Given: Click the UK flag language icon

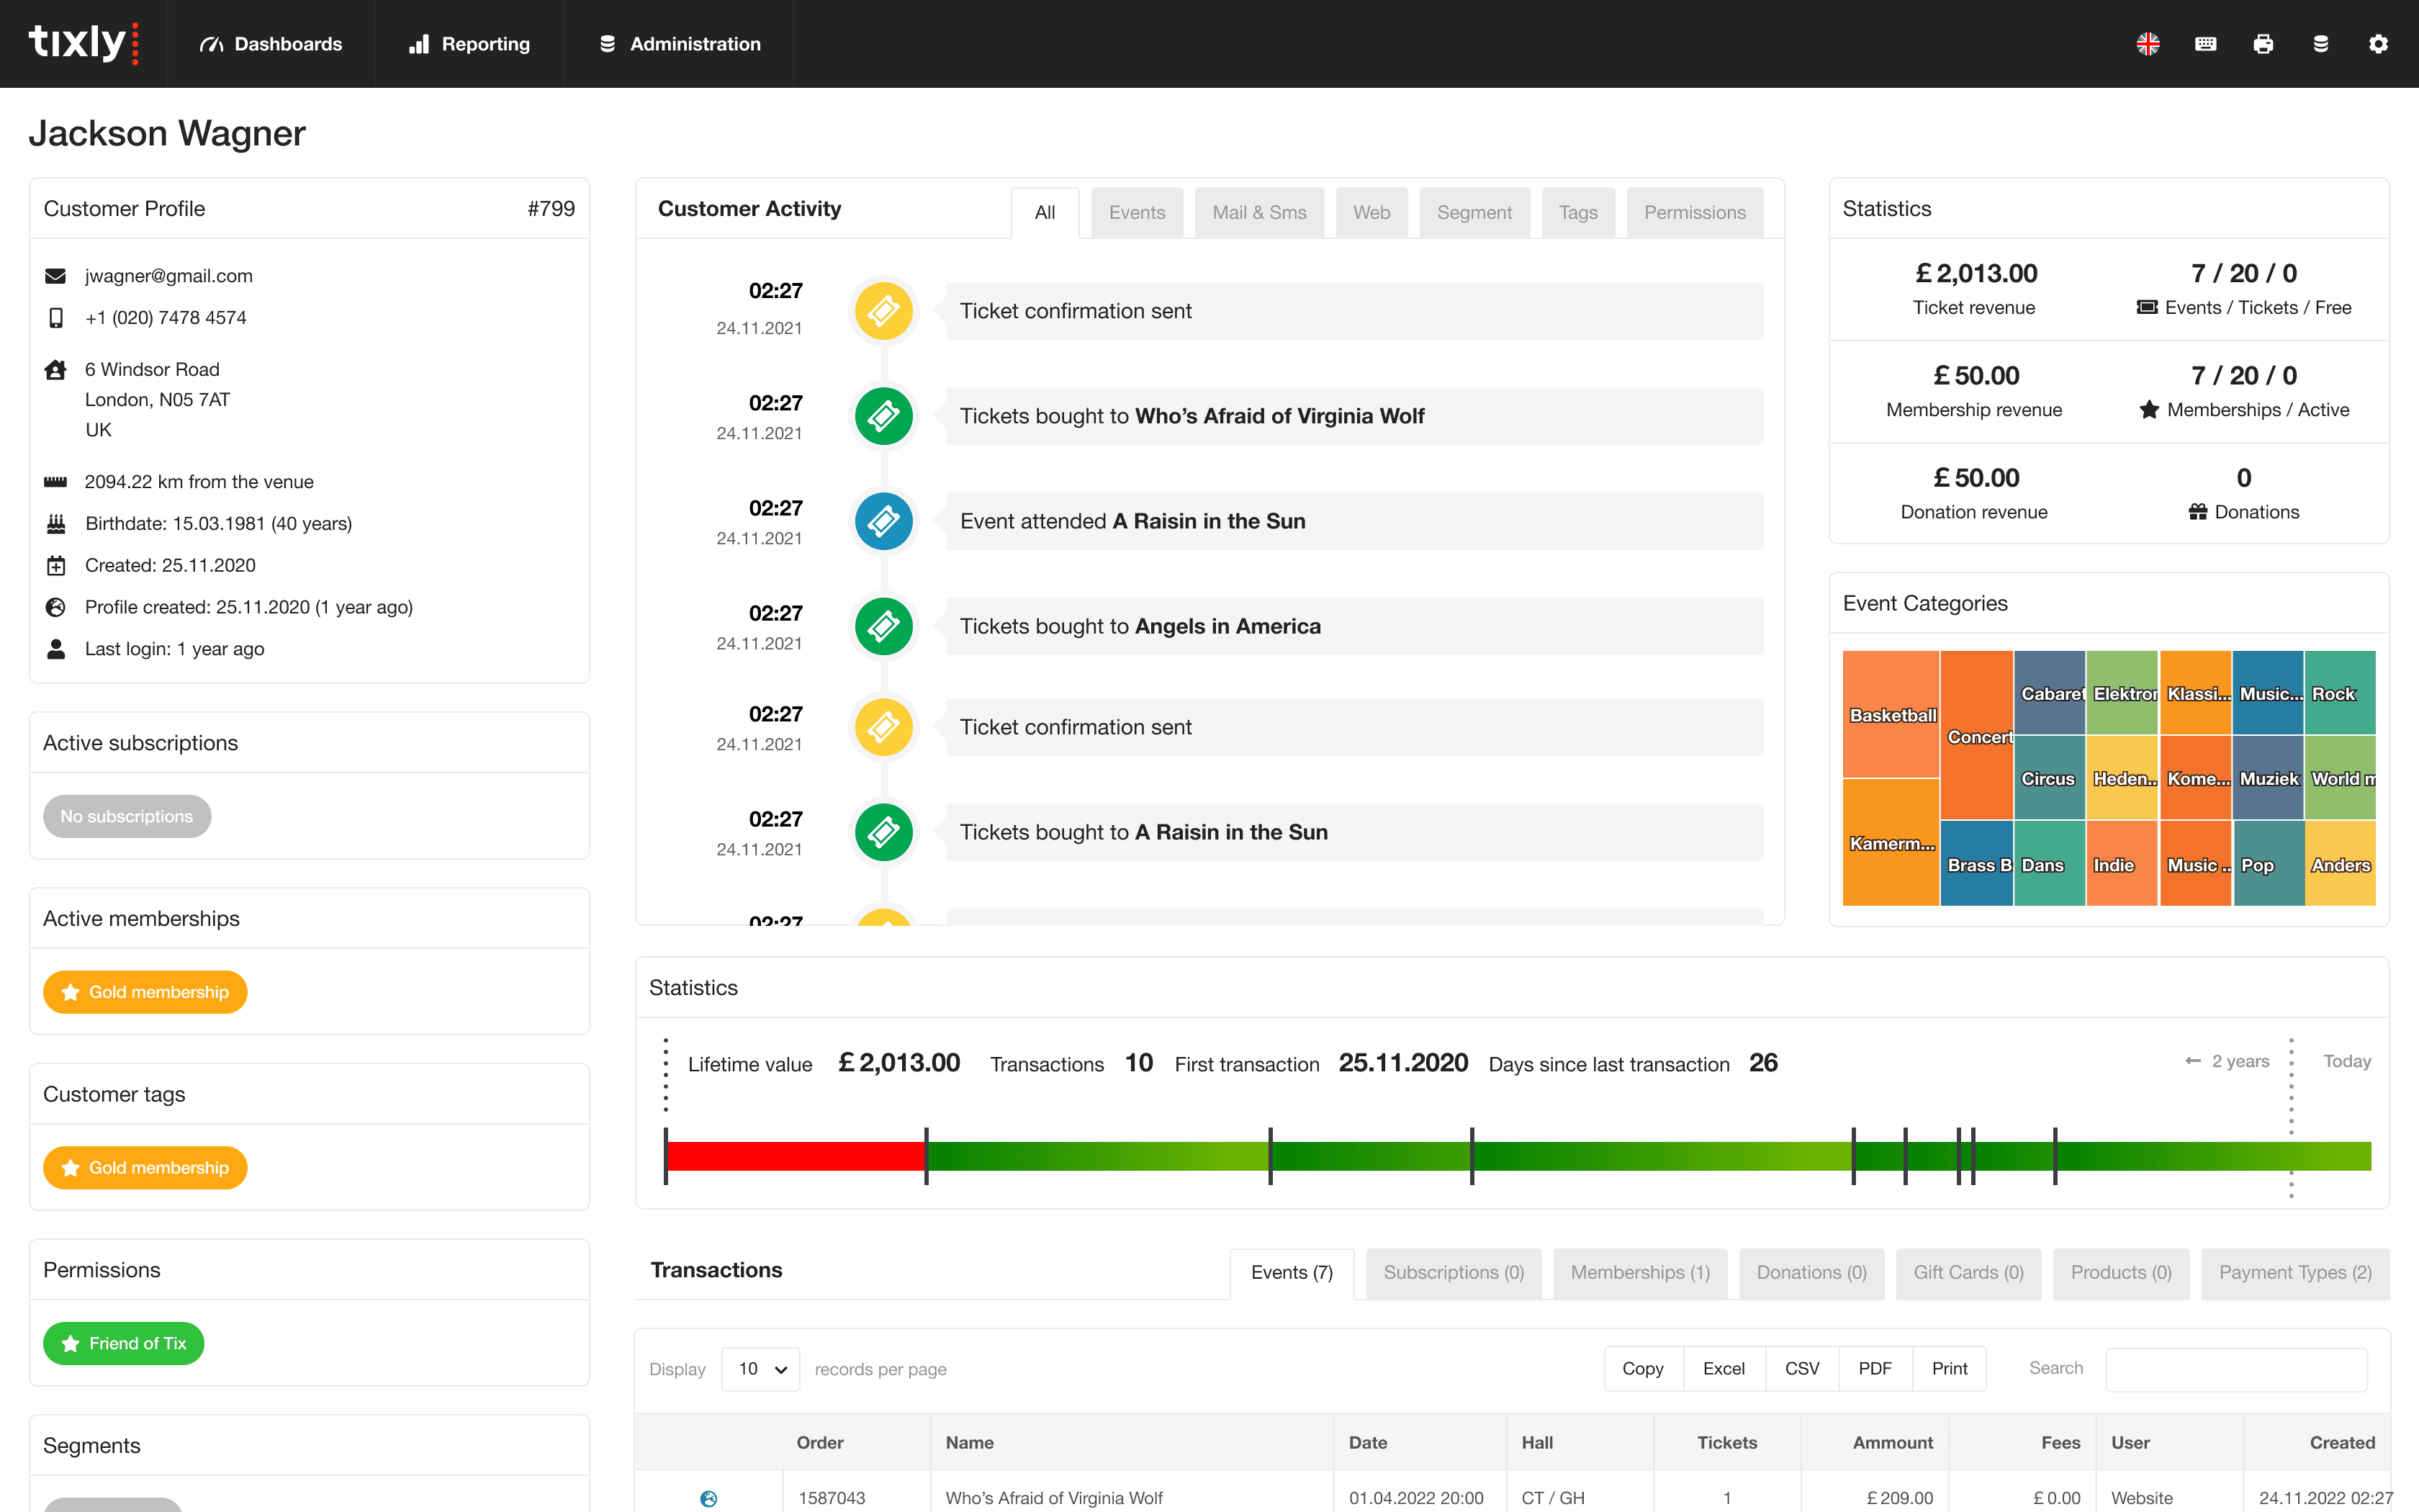Looking at the screenshot, I should coord(2148,44).
